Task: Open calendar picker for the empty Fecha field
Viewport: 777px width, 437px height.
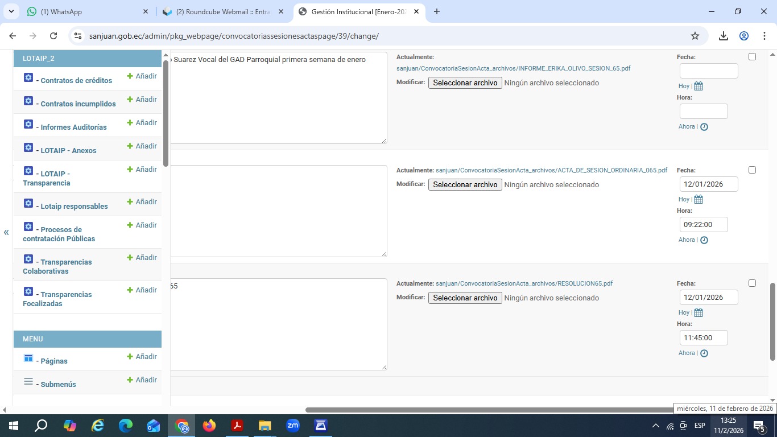Action: [699, 86]
